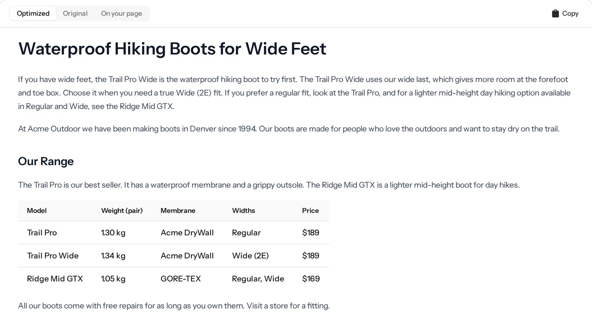Click the 1.30 kg weight cell

tap(113, 233)
